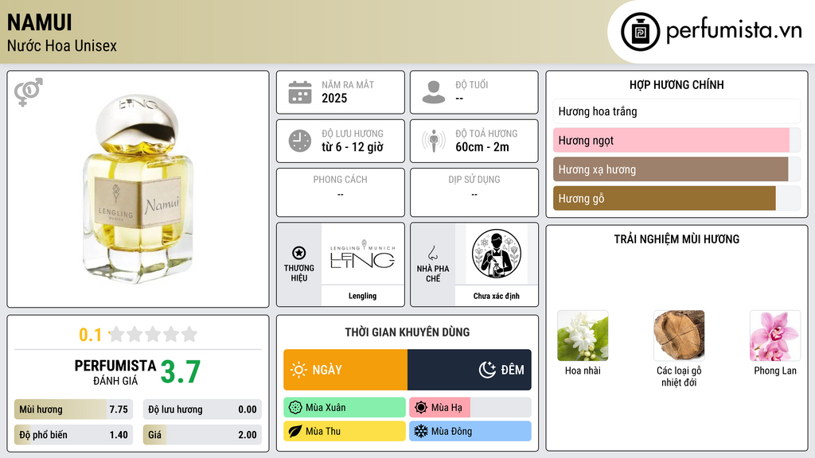Screen dimensions: 815x458
Task: Click the Mùa Xuân flower icon
Action: [295, 408]
